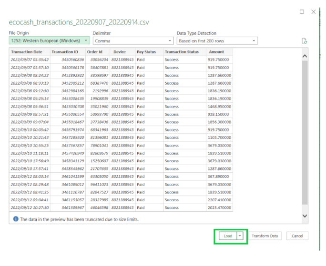Click Amount cell 928.150000

pos(219,114)
